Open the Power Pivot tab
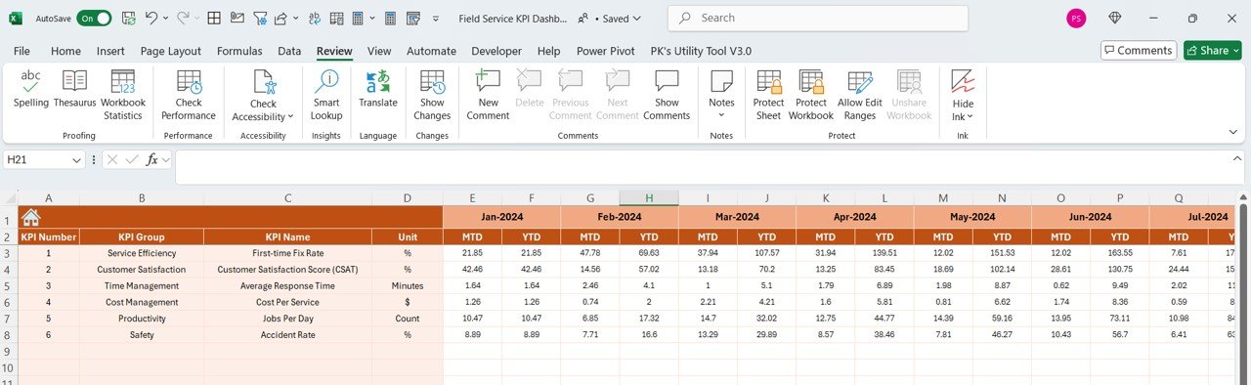The image size is (1251, 385). tap(605, 51)
